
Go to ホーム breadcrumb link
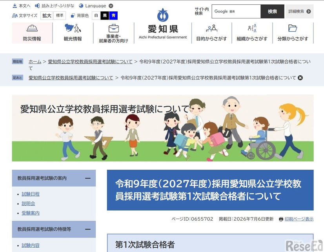coord(35,62)
